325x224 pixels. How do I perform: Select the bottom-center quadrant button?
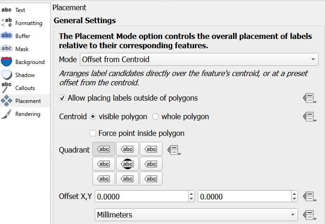point(128,179)
